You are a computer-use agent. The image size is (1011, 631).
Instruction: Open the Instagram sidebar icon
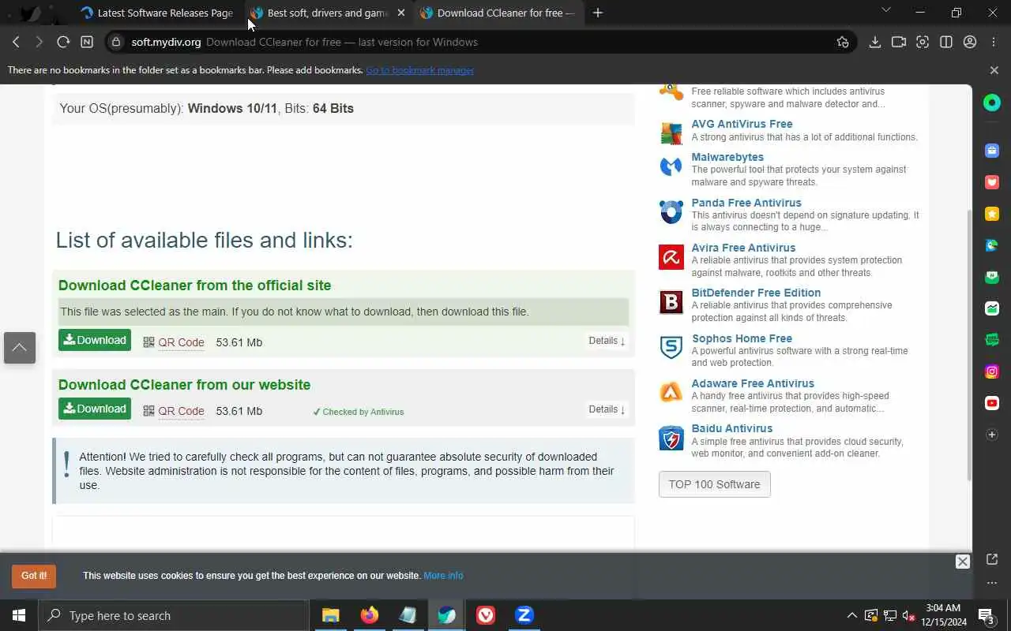[x=992, y=372]
